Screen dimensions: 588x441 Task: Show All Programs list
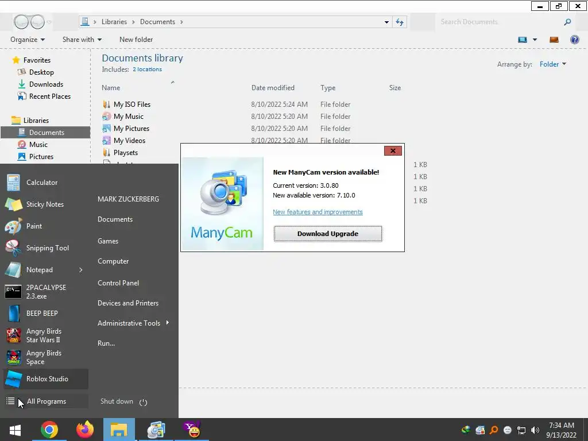[47, 401]
